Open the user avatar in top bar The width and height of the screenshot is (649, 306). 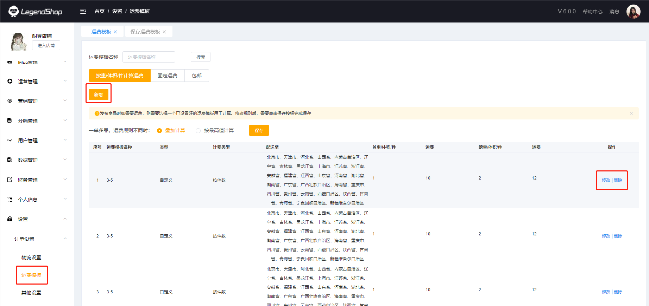[x=633, y=12]
